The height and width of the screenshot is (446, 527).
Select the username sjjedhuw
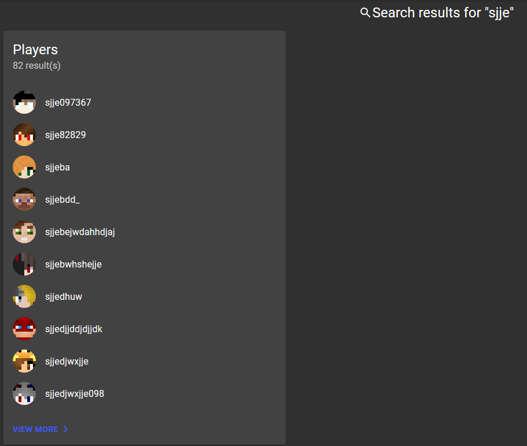point(64,297)
